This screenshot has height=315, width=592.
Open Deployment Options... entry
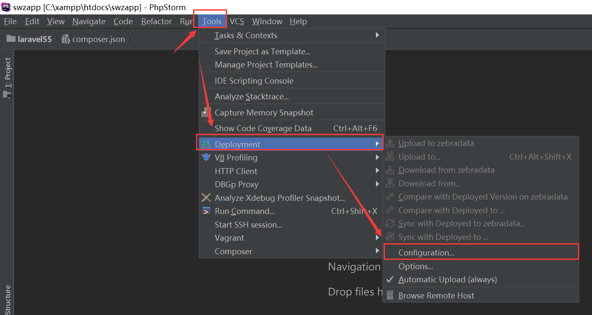416,267
